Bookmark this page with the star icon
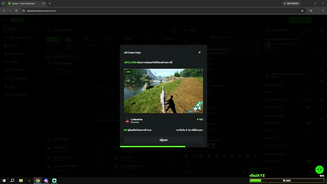The image size is (327, 184). coord(302,11)
